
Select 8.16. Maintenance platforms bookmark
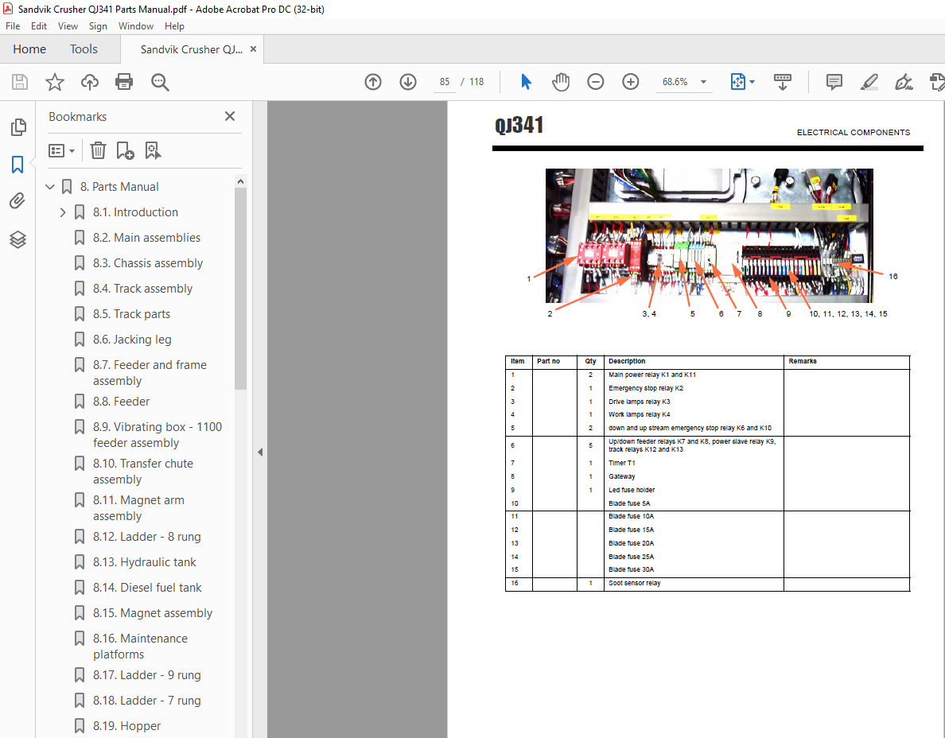pos(140,646)
